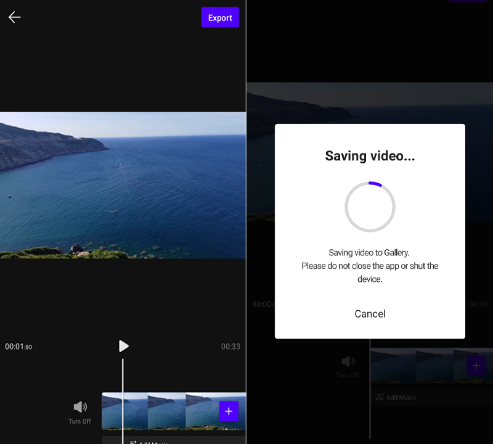Click the timeline playhead marker
Viewport: 493px width, 444px height.
click(x=123, y=401)
